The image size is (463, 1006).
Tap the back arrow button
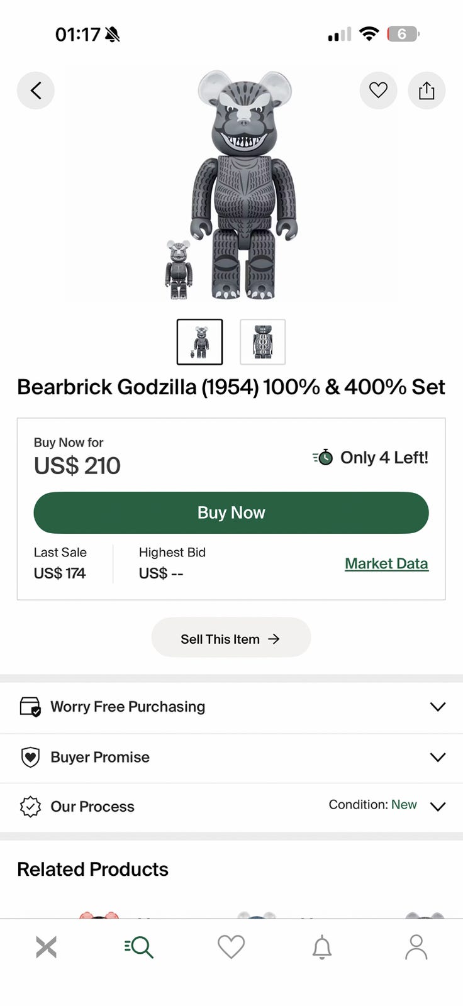point(36,91)
